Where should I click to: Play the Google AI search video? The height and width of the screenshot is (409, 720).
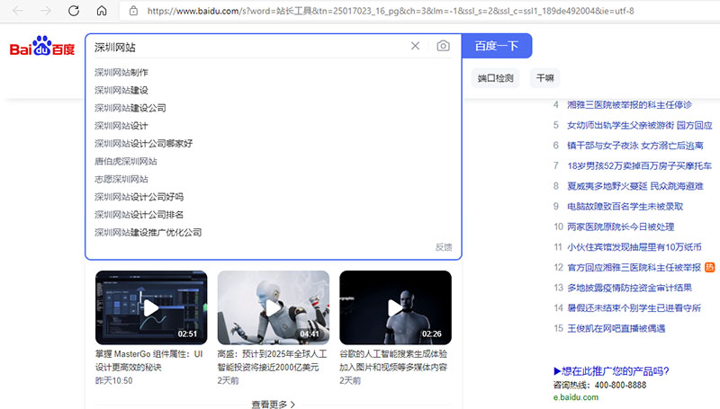(395, 308)
